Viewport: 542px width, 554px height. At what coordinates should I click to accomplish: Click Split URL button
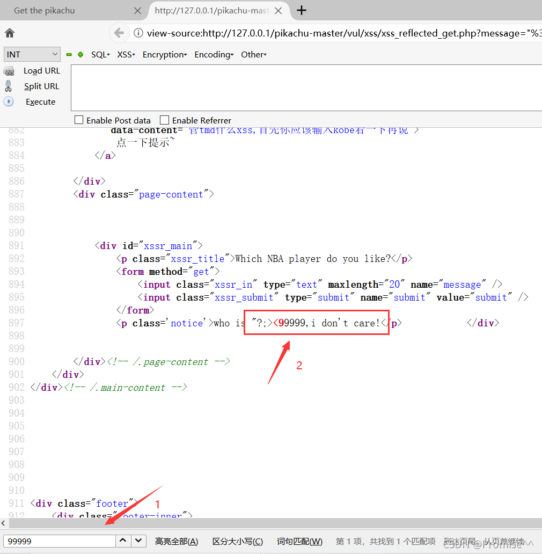click(x=42, y=86)
